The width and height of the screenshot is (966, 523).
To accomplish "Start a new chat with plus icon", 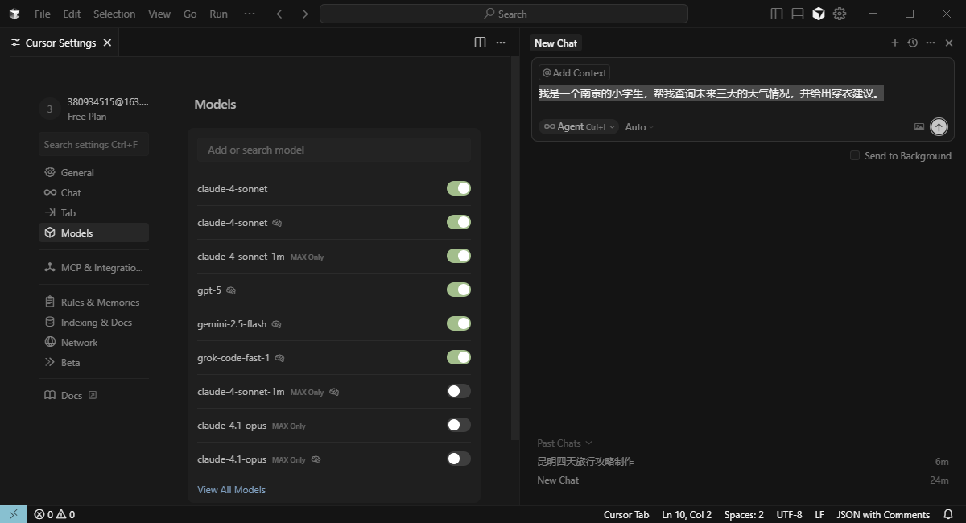I will (894, 43).
